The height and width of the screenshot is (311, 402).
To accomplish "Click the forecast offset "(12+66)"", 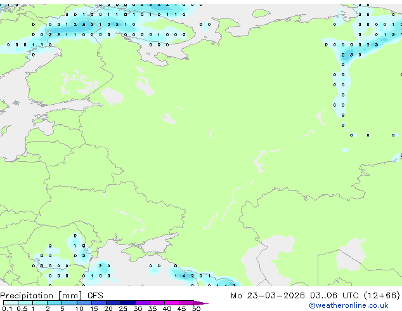I will [x=382, y=296].
